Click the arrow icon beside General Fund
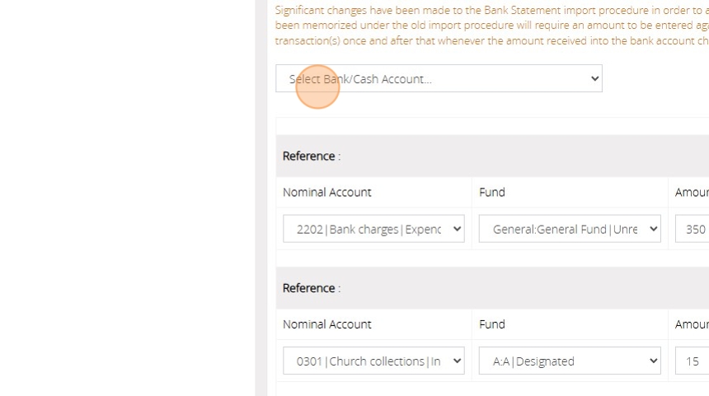This screenshot has width=709, height=396. tap(654, 229)
